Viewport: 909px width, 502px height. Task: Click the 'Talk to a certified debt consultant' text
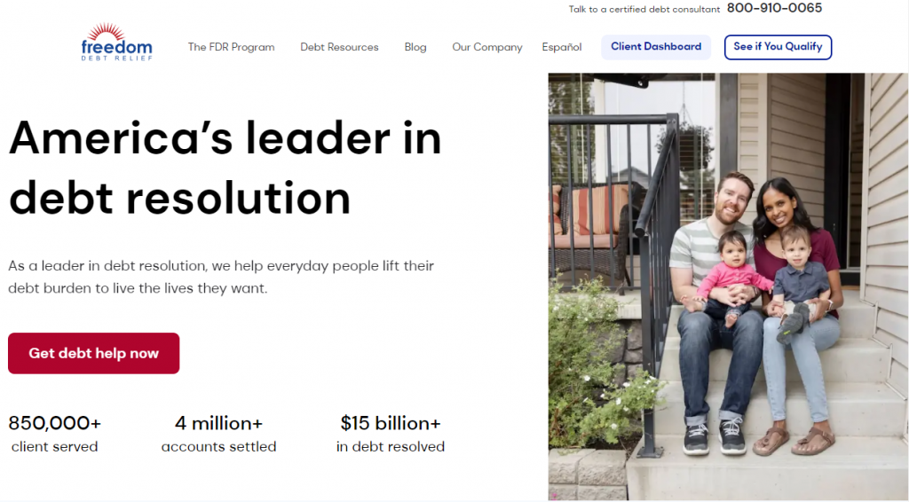point(644,9)
